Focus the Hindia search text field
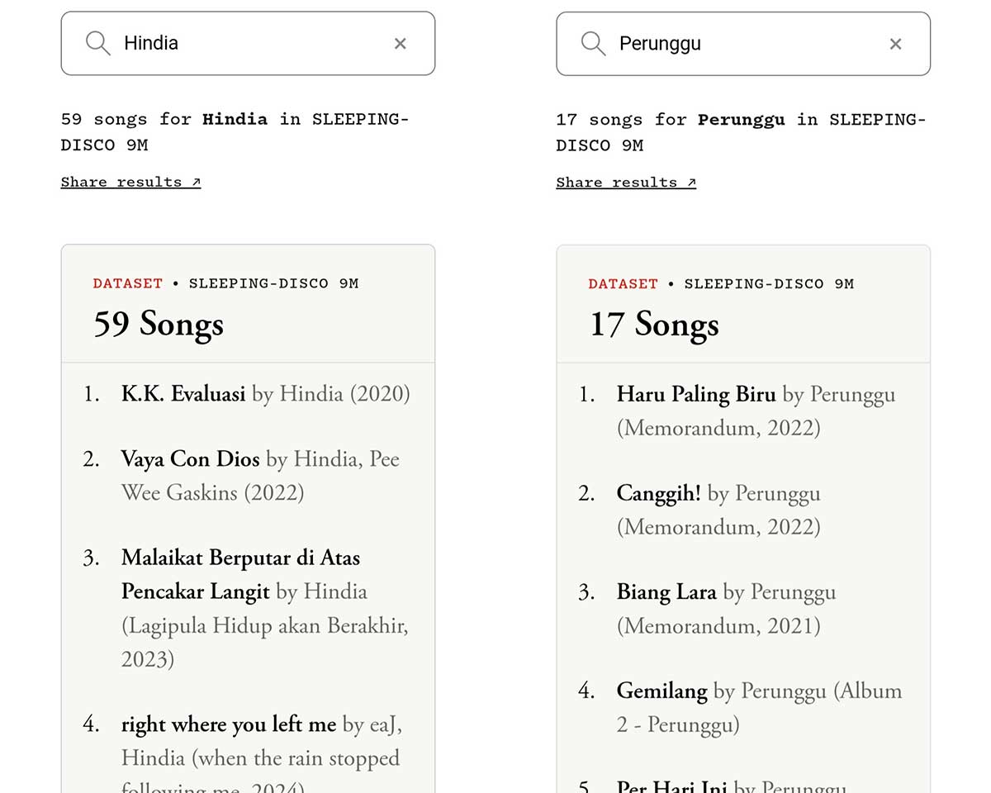The image size is (991, 793). click(x=248, y=43)
